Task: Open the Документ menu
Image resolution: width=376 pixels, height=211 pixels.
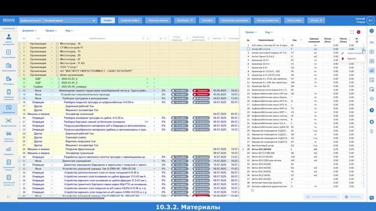Action: tap(29, 30)
